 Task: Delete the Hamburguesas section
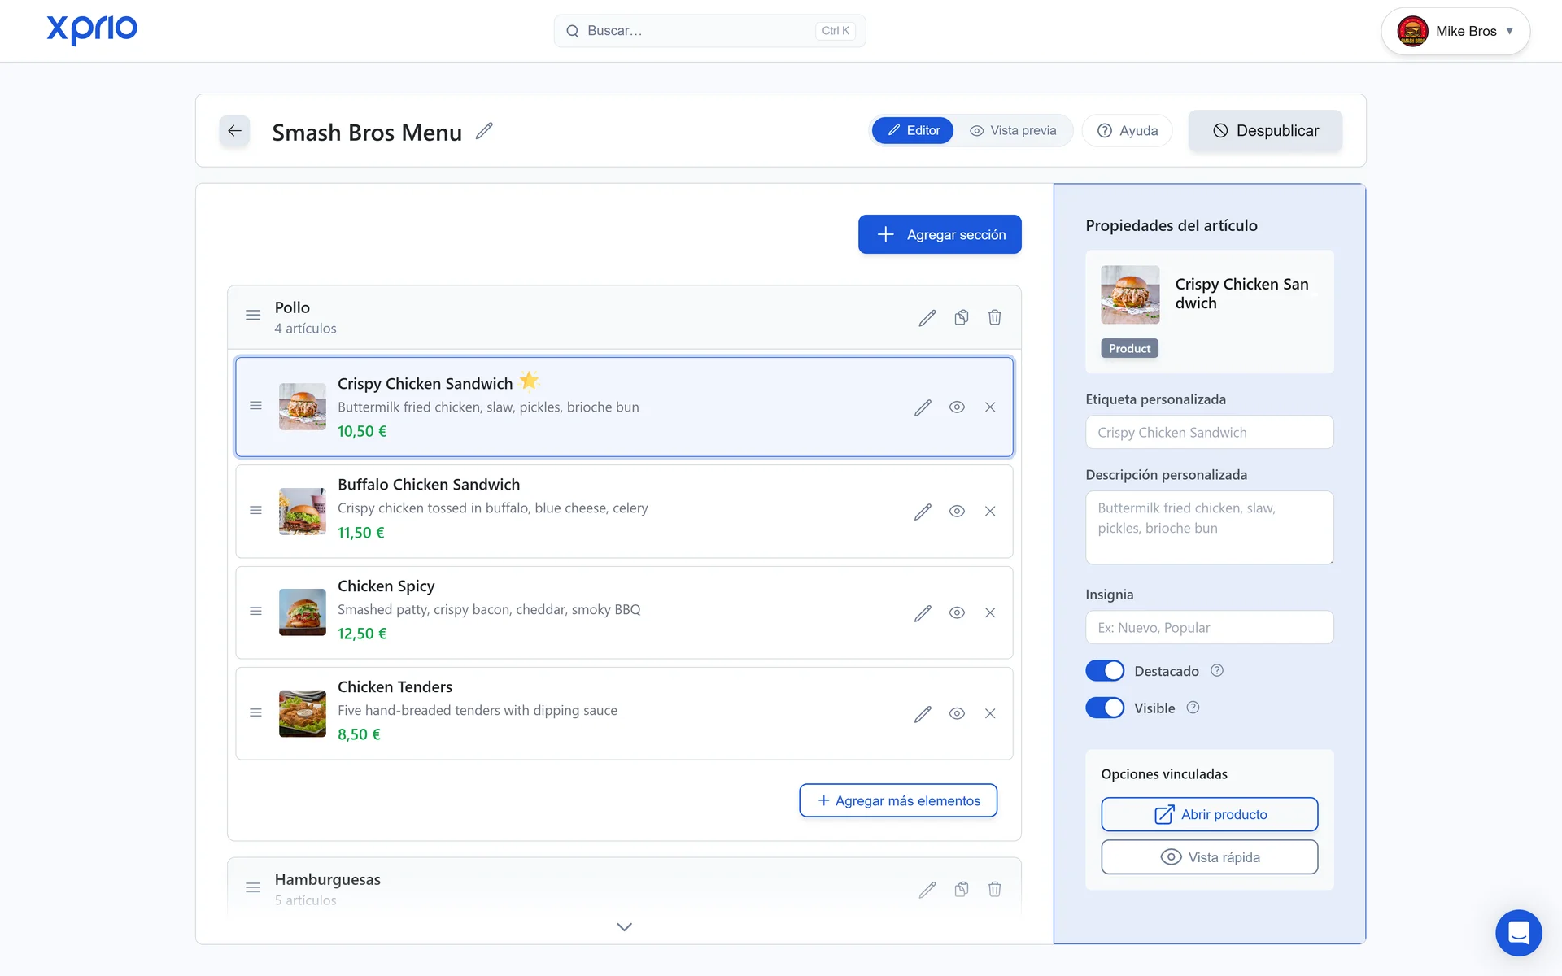point(994,890)
